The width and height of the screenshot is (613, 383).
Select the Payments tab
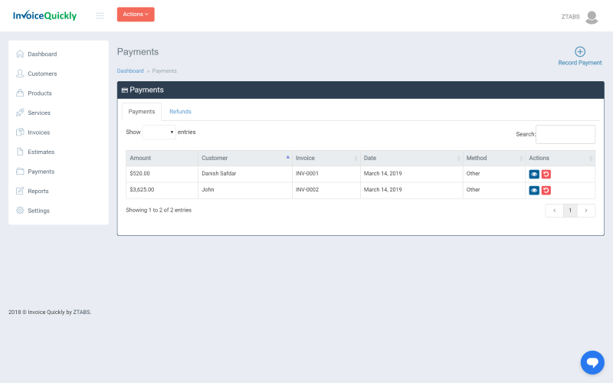[142, 112]
